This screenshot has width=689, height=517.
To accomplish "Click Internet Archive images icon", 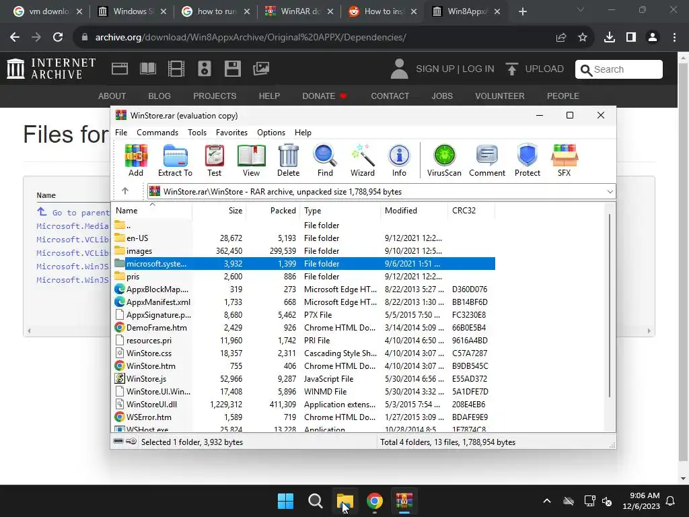I will [261, 69].
